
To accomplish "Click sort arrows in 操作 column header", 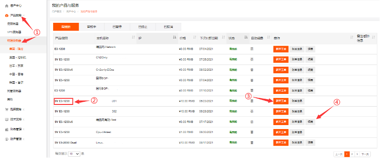I will click(x=352, y=37).
